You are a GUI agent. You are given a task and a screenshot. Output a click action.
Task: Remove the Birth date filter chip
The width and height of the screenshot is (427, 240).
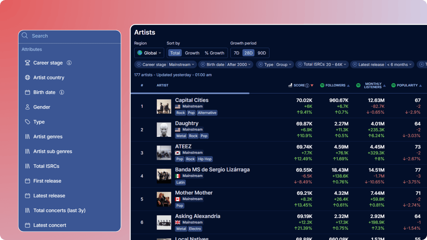tap(203, 64)
